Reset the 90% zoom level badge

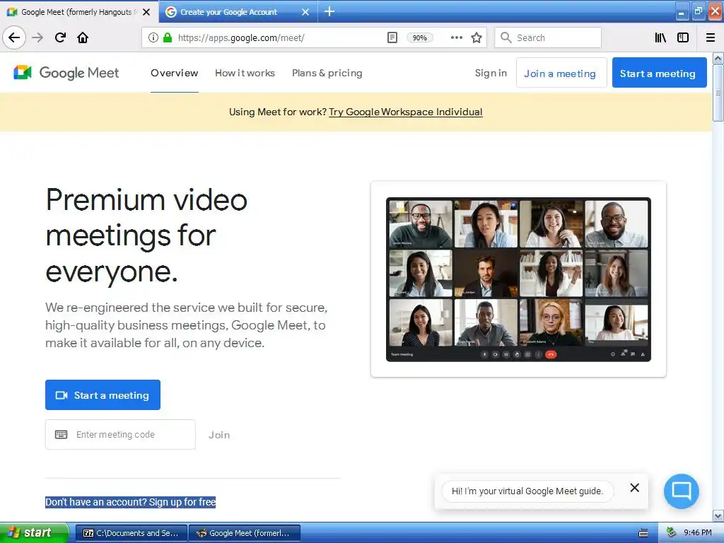[419, 38]
